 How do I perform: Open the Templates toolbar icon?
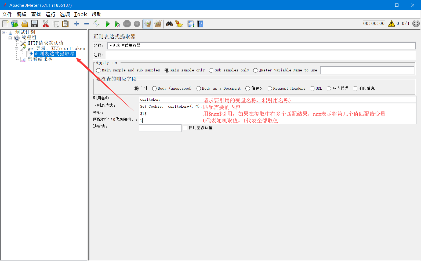[x=15, y=24]
